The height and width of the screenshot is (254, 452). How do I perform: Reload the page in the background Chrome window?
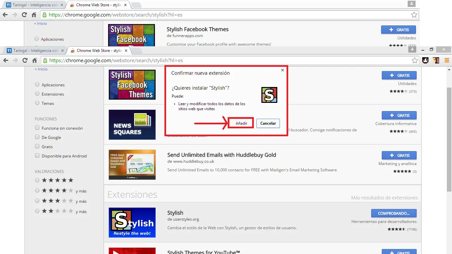pyautogui.click(x=24, y=15)
